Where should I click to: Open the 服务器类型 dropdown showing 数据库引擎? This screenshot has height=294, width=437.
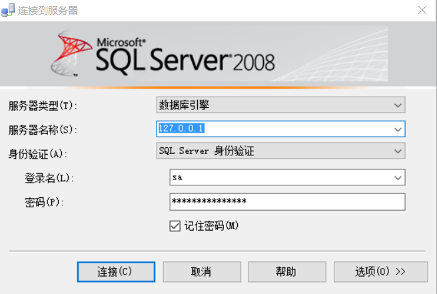tap(280, 105)
